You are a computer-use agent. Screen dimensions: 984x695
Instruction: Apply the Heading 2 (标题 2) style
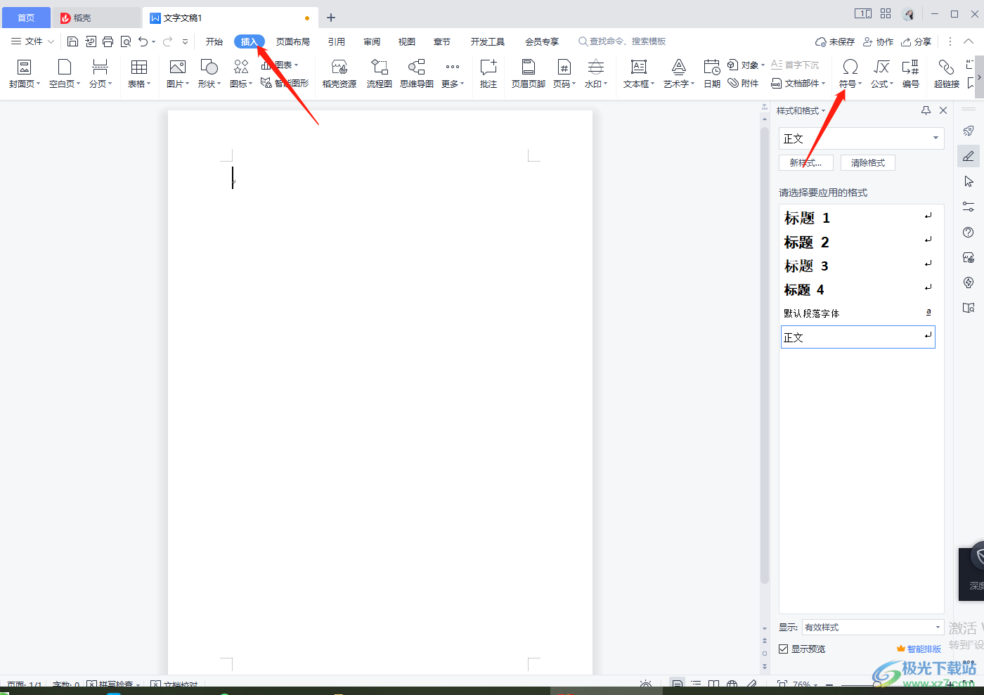click(857, 242)
